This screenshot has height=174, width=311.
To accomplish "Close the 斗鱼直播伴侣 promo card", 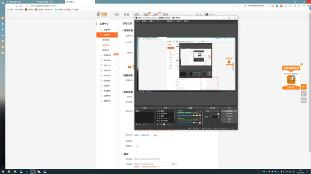I will pyautogui.click(x=302, y=64).
